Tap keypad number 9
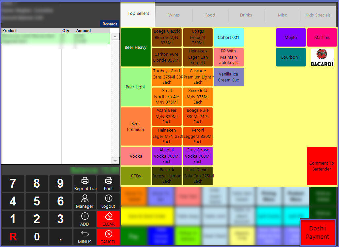The image size is (339, 247). tap(60, 184)
